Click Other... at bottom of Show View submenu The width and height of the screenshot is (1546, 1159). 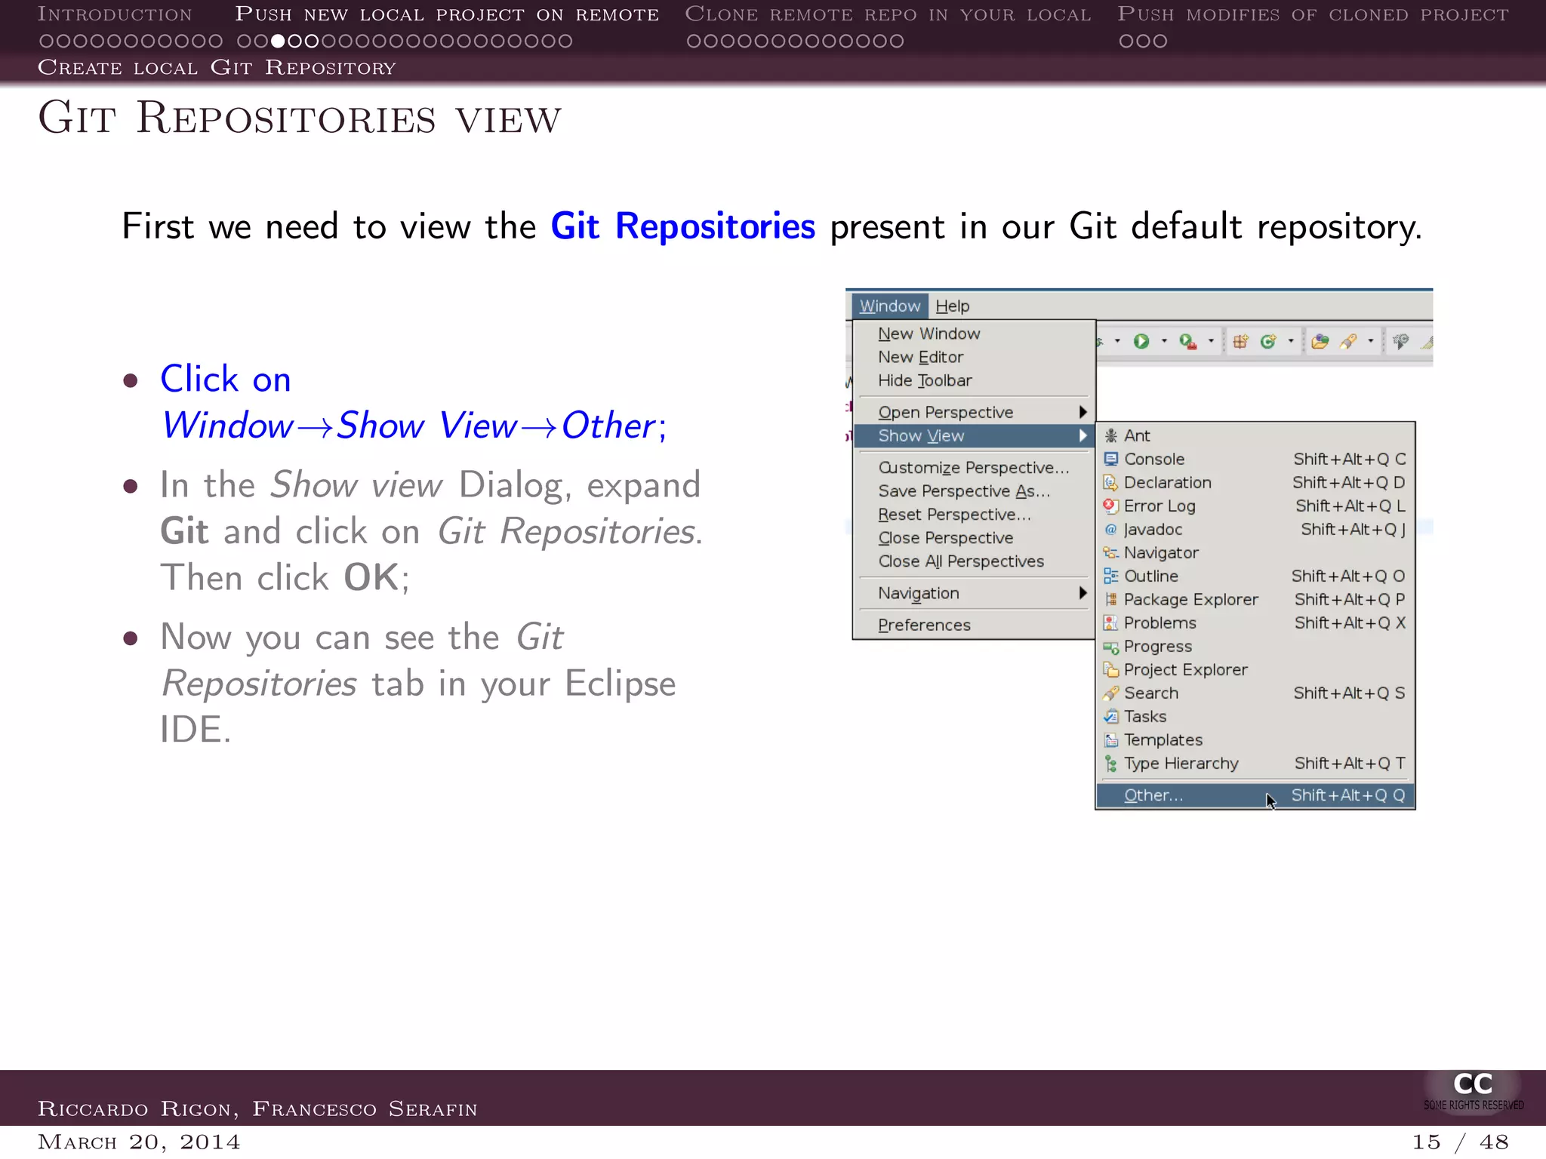click(1255, 795)
